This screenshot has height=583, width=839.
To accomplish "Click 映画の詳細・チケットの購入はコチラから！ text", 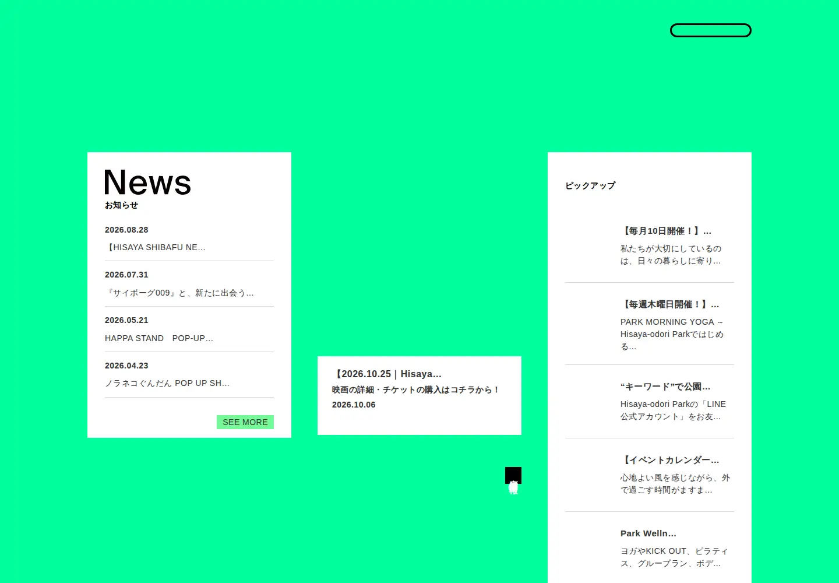I will click(x=416, y=389).
